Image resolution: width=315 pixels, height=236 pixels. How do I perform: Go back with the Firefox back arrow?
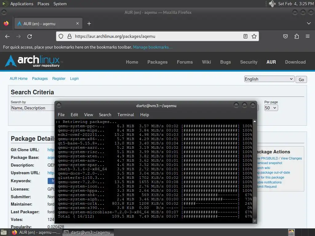click(7, 36)
